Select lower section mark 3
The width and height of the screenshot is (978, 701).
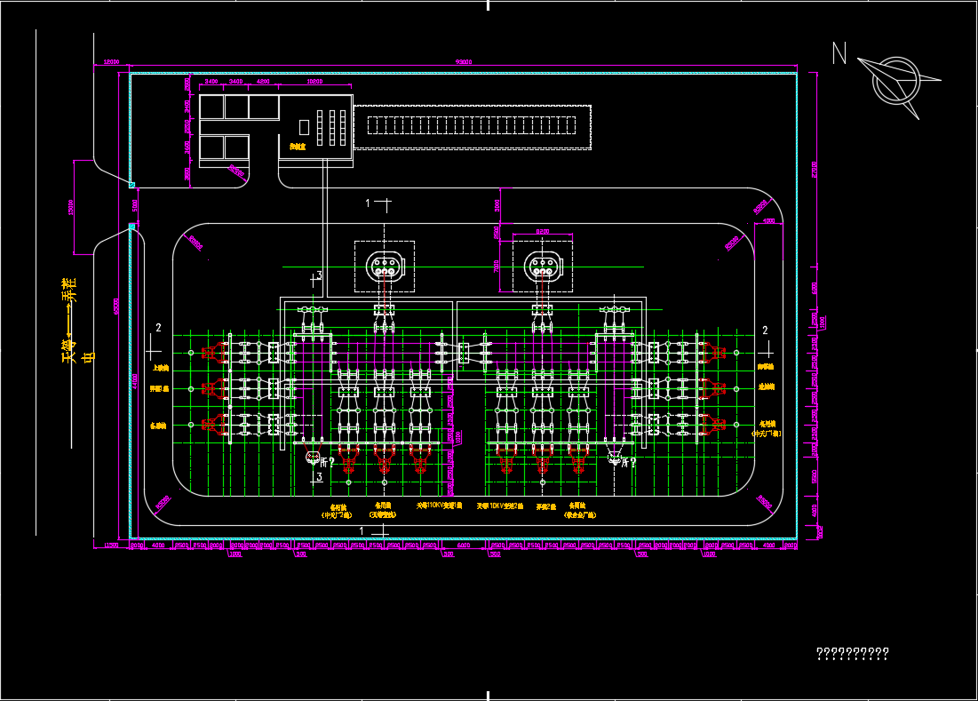click(316, 478)
